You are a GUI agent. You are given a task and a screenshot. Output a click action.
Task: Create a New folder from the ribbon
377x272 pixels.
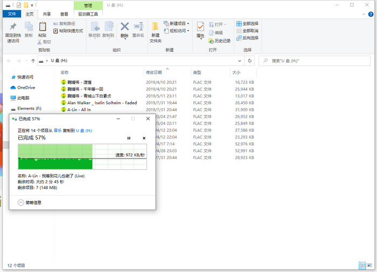click(155, 32)
